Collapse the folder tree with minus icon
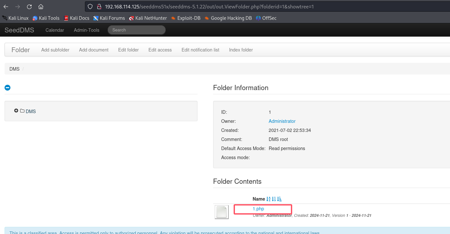The height and width of the screenshot is (234, 450). [x=7, y=88]
